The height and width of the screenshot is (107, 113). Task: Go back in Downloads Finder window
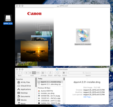coord(18,73)
